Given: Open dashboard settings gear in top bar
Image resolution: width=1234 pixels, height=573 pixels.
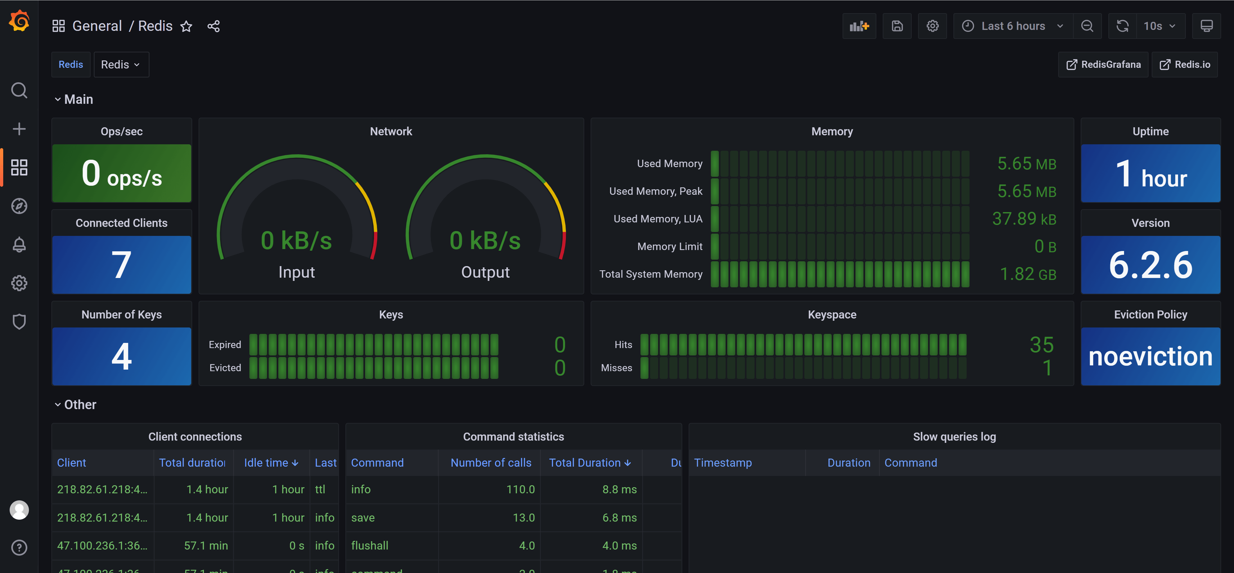Looking at the screenshot, I should tap(932, 26).
